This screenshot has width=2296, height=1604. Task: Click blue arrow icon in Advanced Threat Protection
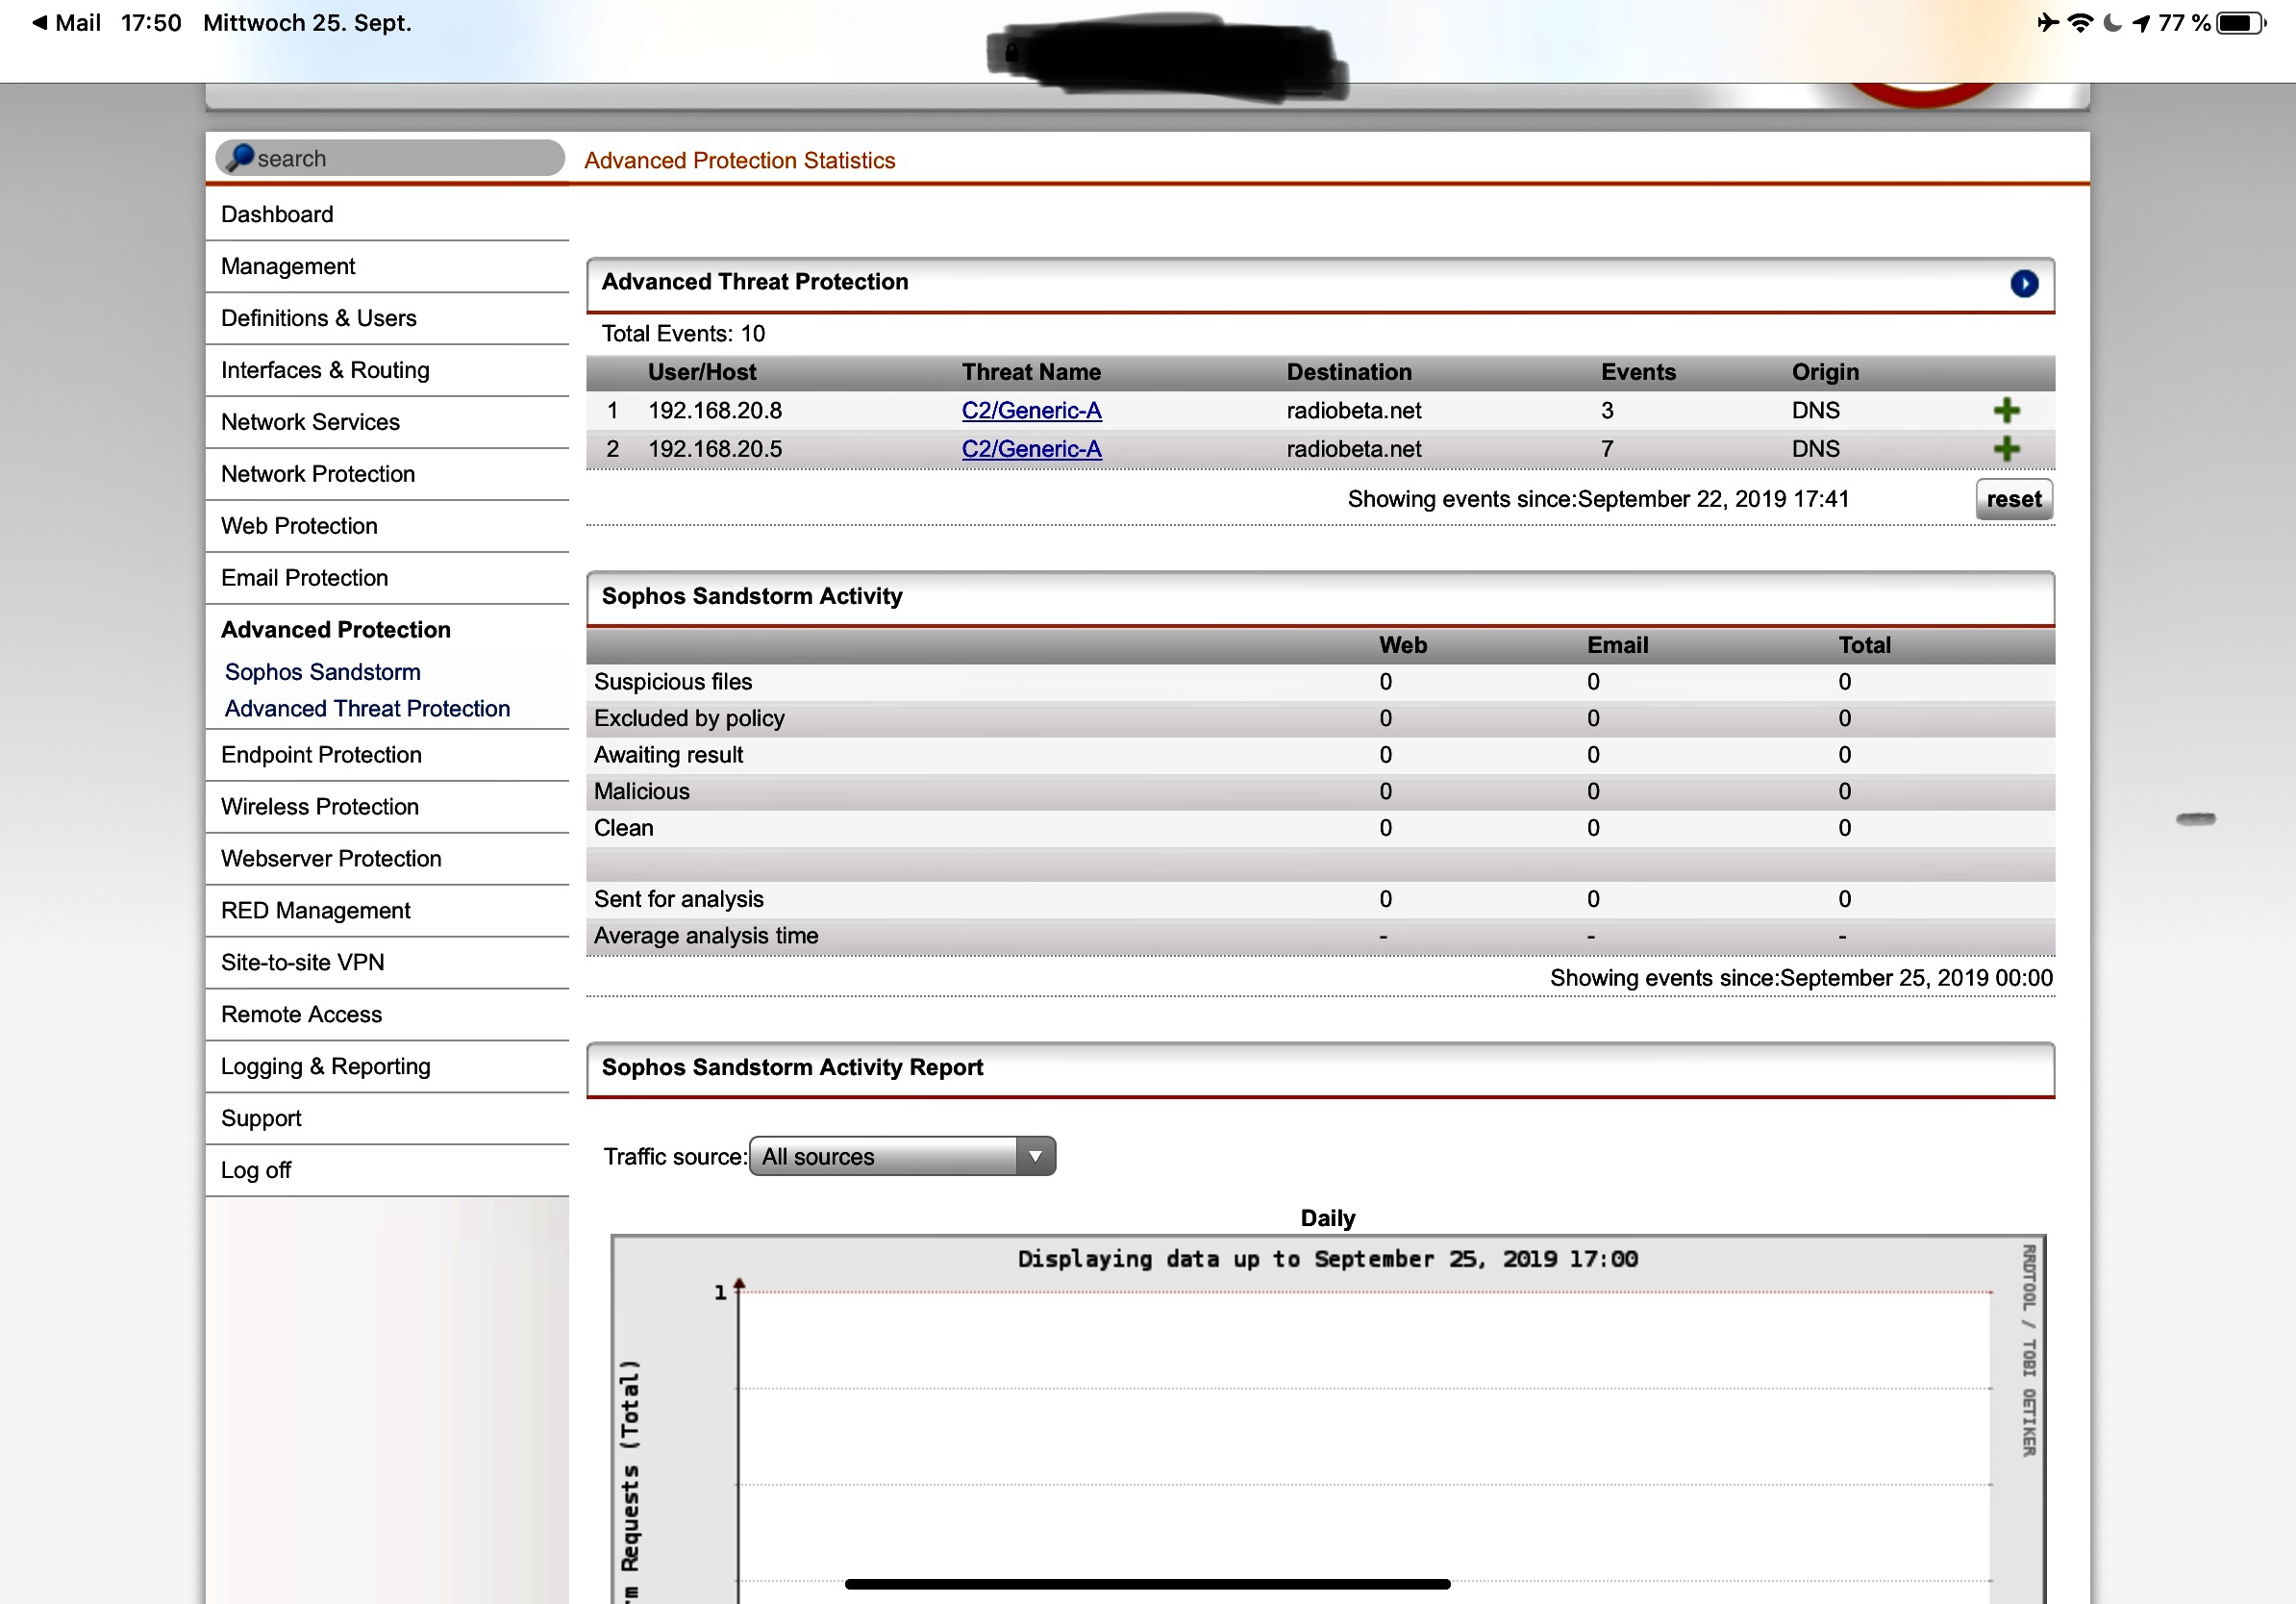pos(2023,284)
